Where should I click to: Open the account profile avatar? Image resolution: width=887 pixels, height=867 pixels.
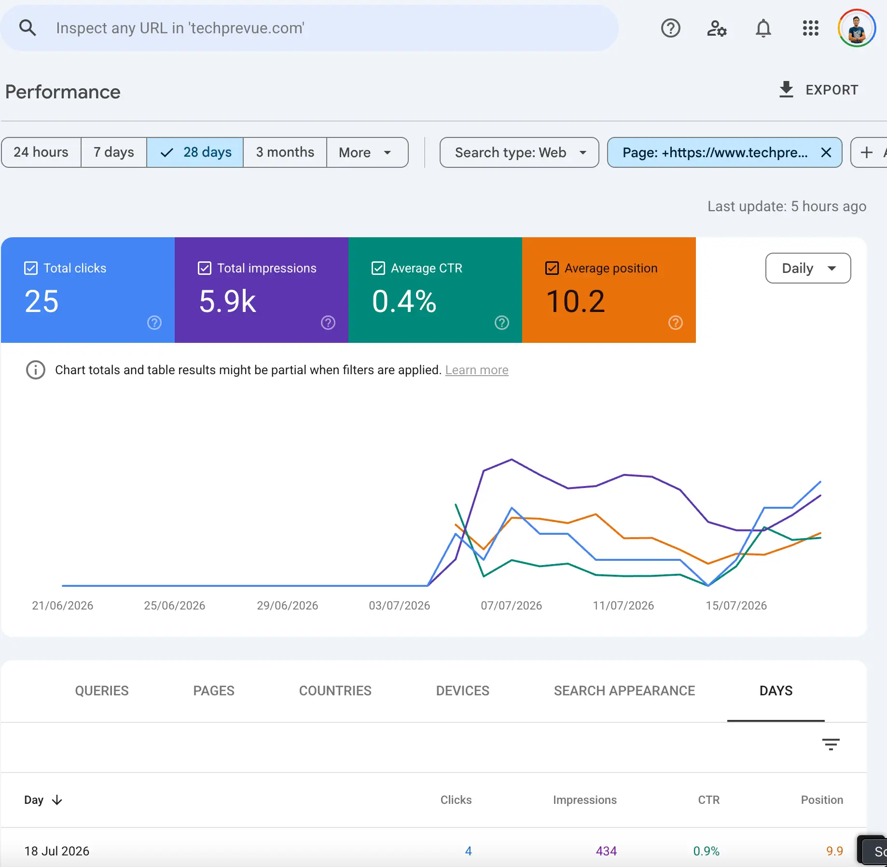click(857, 28)
